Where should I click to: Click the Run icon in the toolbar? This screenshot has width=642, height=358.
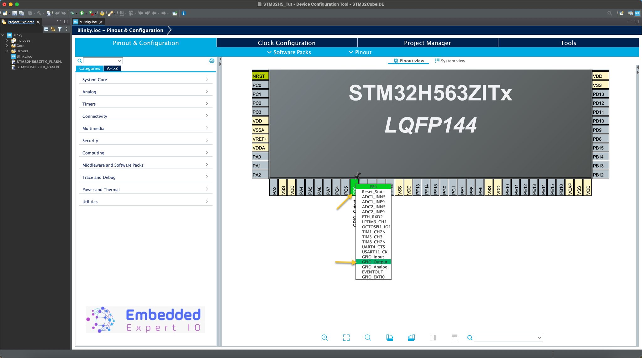tap(82, 13)
